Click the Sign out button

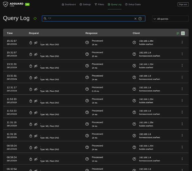(183, 4)
